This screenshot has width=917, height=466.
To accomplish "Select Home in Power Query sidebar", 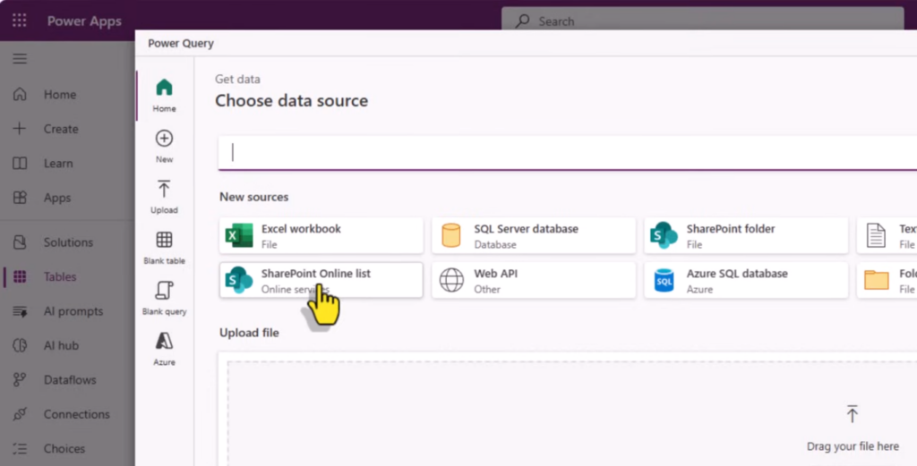I will point(165,95).
